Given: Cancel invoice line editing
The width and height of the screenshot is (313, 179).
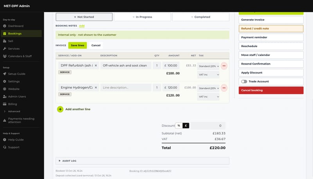Looking at the screenshot, I should (96, 45).
